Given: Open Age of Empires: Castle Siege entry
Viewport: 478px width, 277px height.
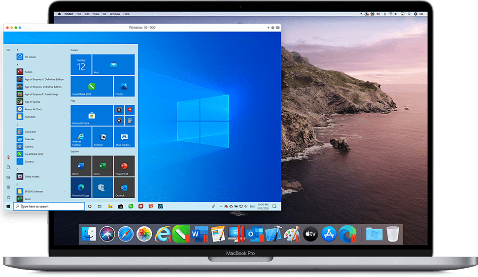Looking at the screenshot, I should pyautogui.click(x=38, y=94).
